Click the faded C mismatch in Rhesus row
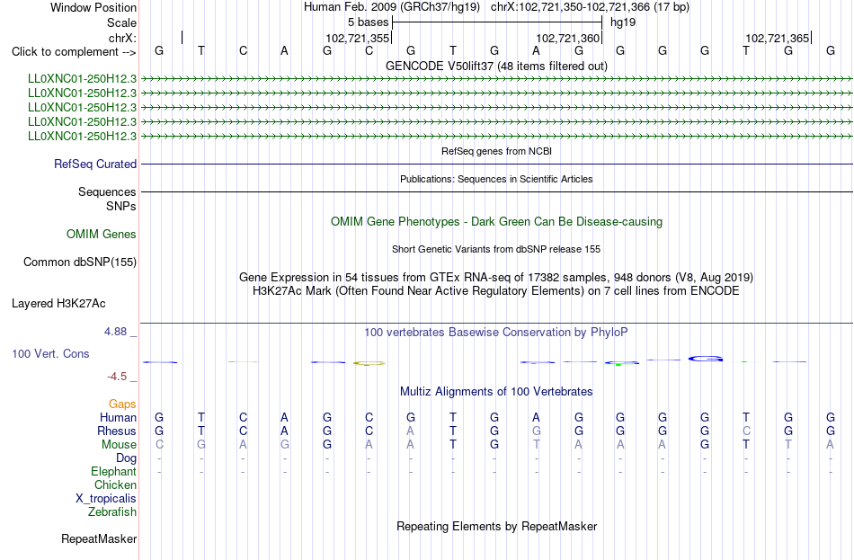The width and height of the screenshot is (854, 560). click(x=746, y=431)
